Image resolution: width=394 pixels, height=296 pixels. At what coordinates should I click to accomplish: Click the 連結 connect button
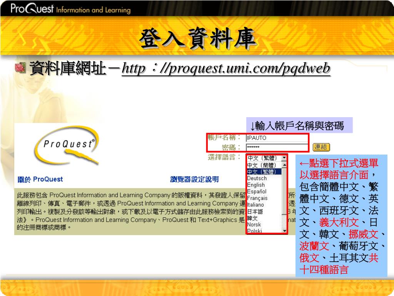tap(321, 147)
